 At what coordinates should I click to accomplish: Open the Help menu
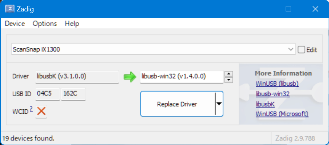pos(72,24)
